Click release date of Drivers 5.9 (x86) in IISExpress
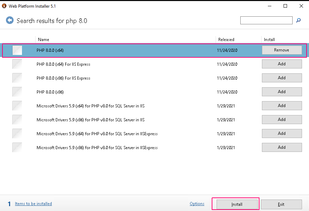Screen dimensions: 309x211 tap(226, 148)
